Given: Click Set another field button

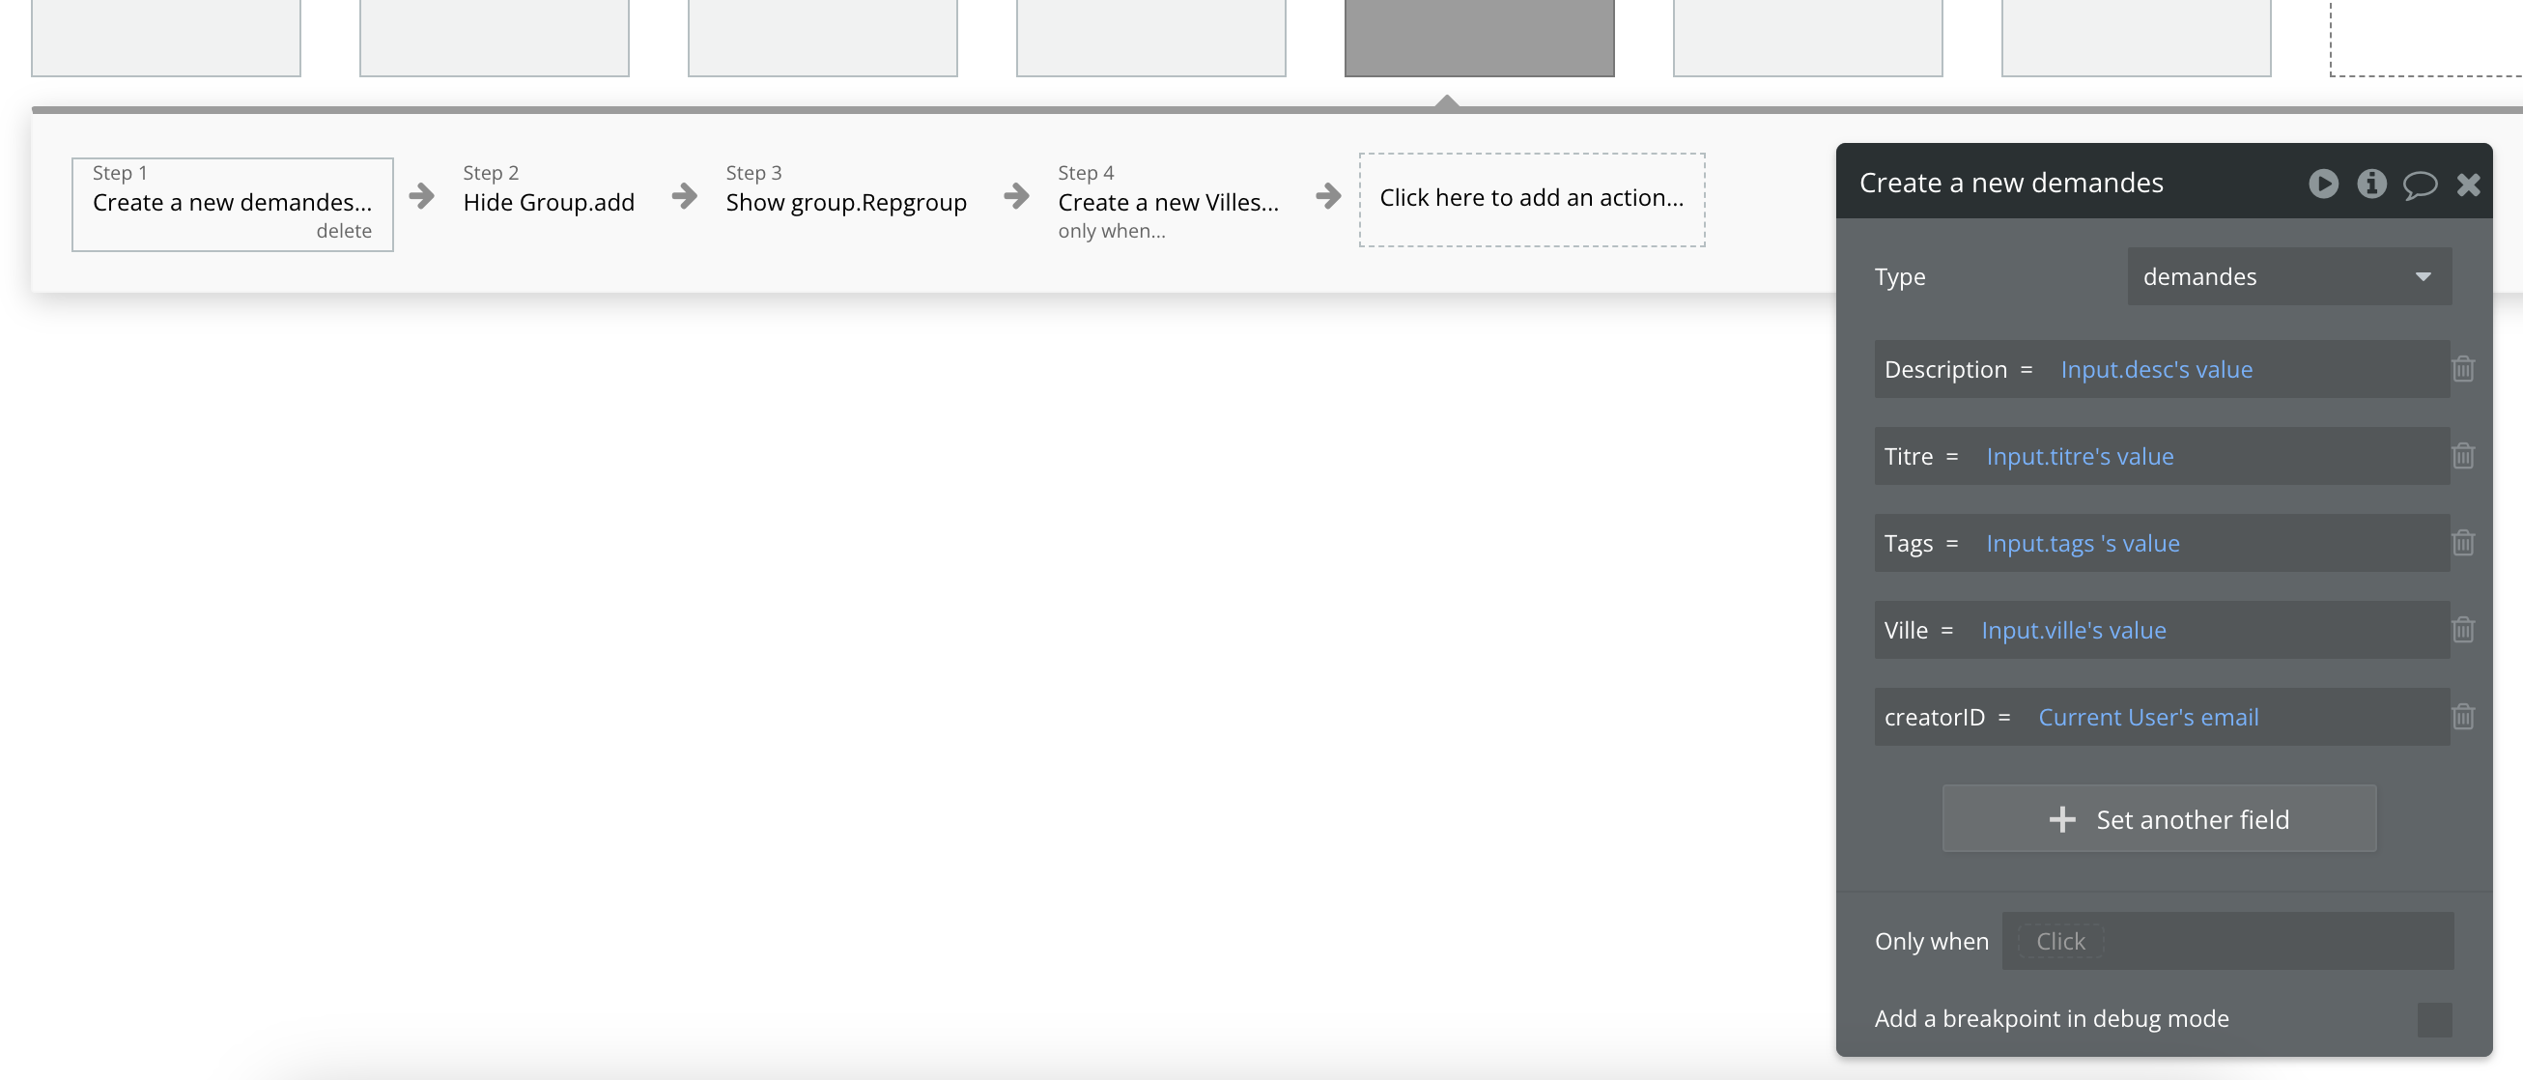Looking at the screenshot, I should (x=2159, y=819).
